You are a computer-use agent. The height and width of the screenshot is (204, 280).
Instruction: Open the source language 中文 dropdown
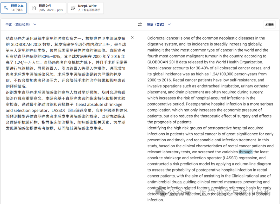[21, 24]
